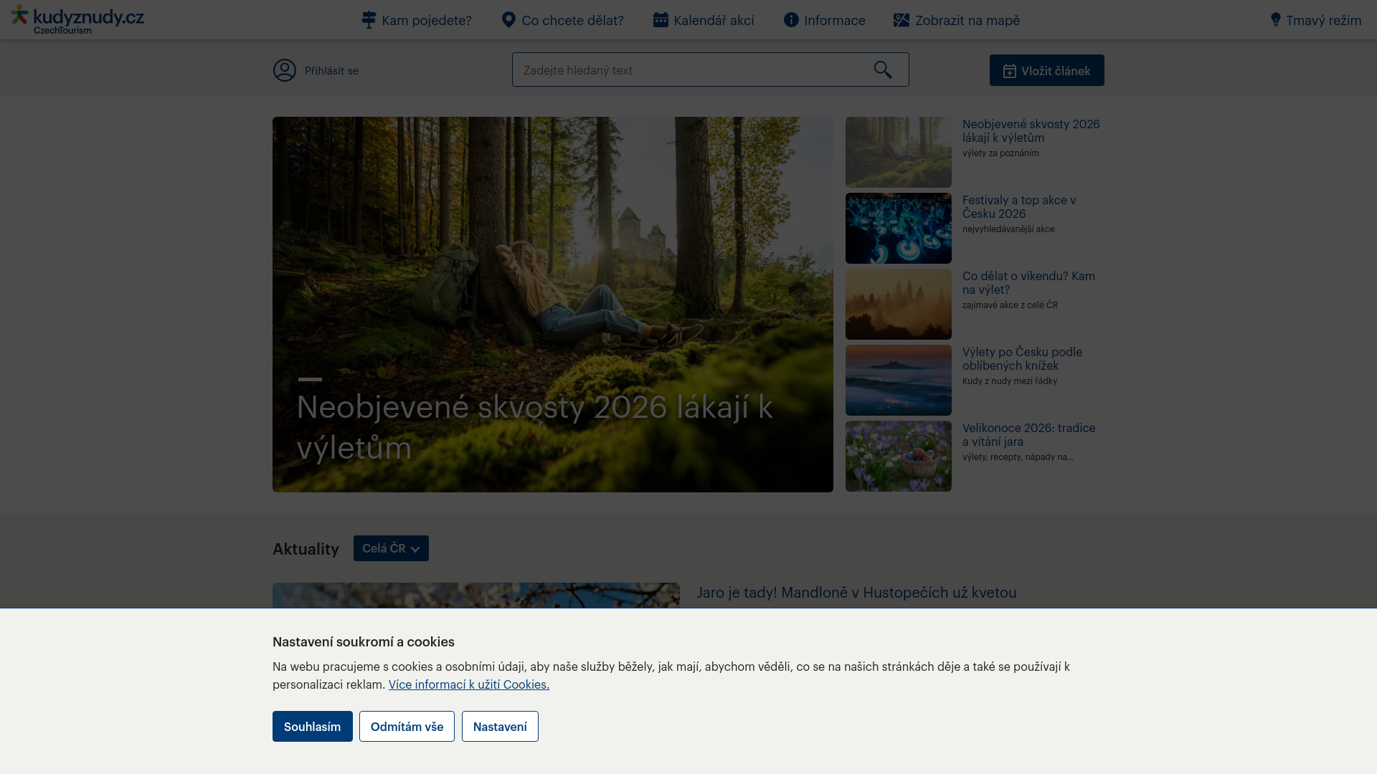Click the map icon beside Zobrazit na mapě
This screenshot has height=774, width=1377.
point(902,20)
